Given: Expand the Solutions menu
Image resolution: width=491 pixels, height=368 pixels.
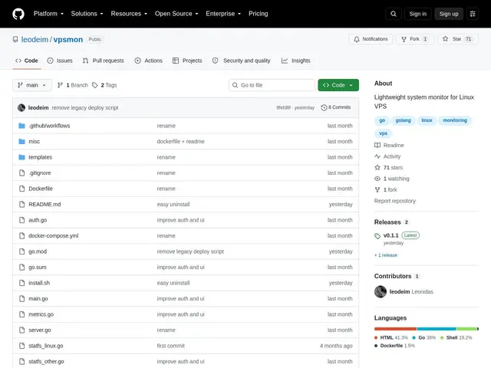Looking at the screenshot, I should 87,14.
